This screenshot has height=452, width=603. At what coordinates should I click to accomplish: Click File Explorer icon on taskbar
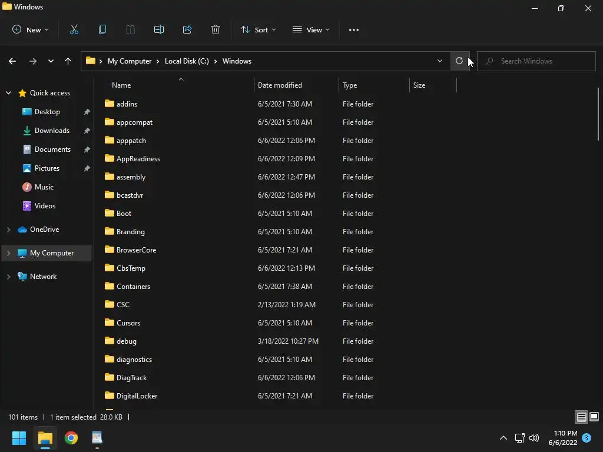pos(45,438)
